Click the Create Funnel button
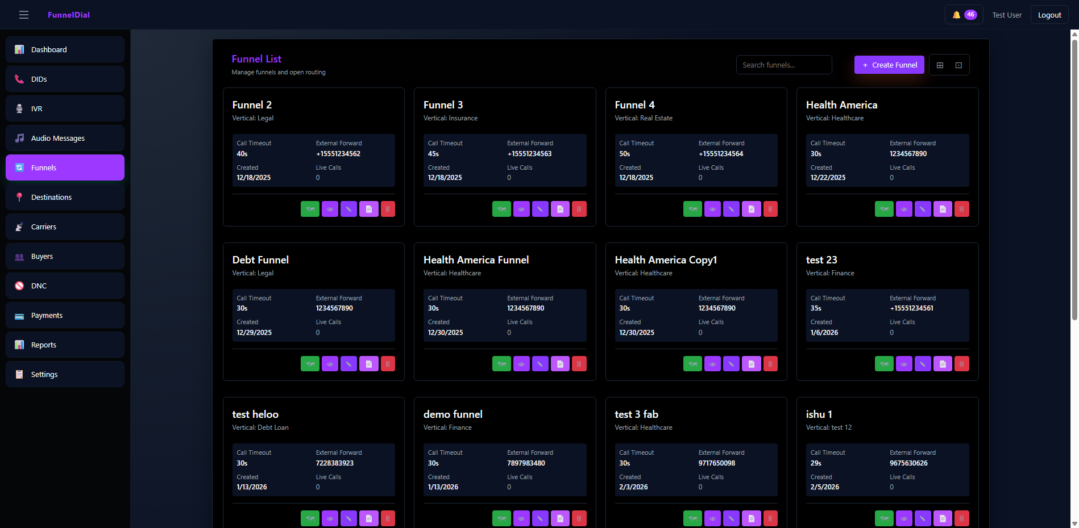1079x528 pixels. point(889,65)
